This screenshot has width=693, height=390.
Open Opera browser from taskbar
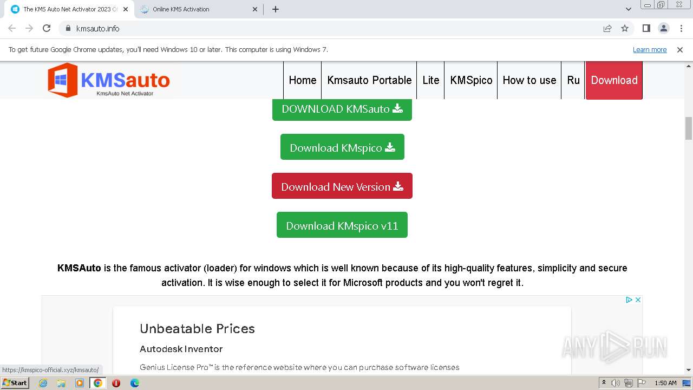(116, 383)
